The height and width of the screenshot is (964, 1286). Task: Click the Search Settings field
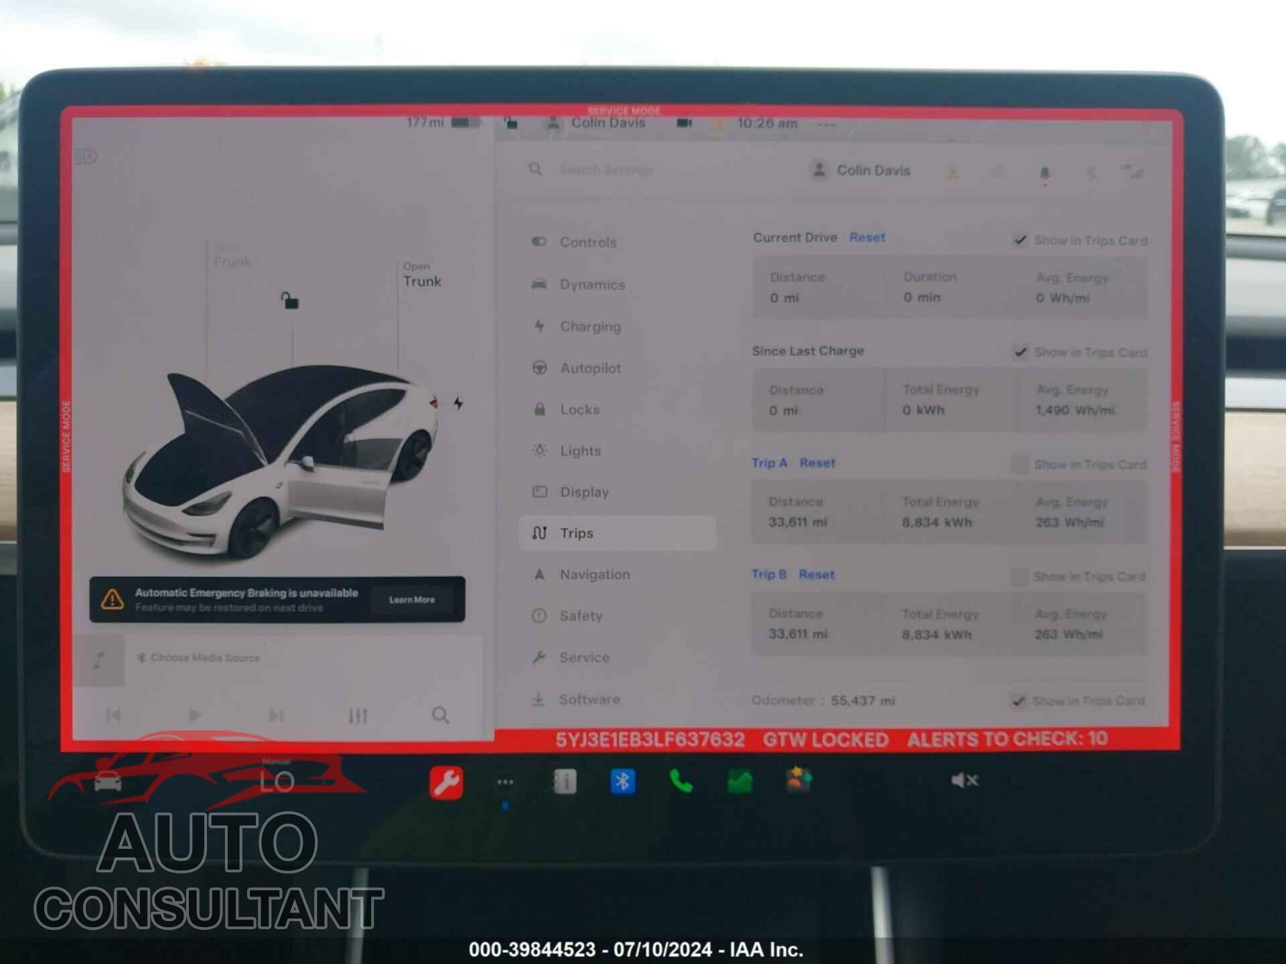[x=606, y=170]
